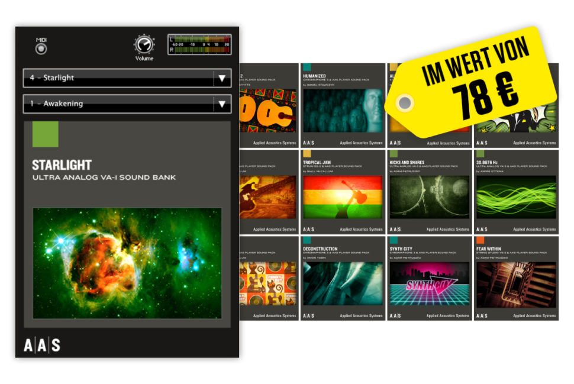
Task: Click AAS logo on Kicks and Snares card
Action: point(395,229)
